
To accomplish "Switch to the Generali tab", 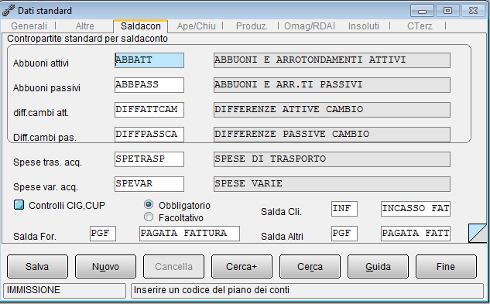I will tap(29, 26).
